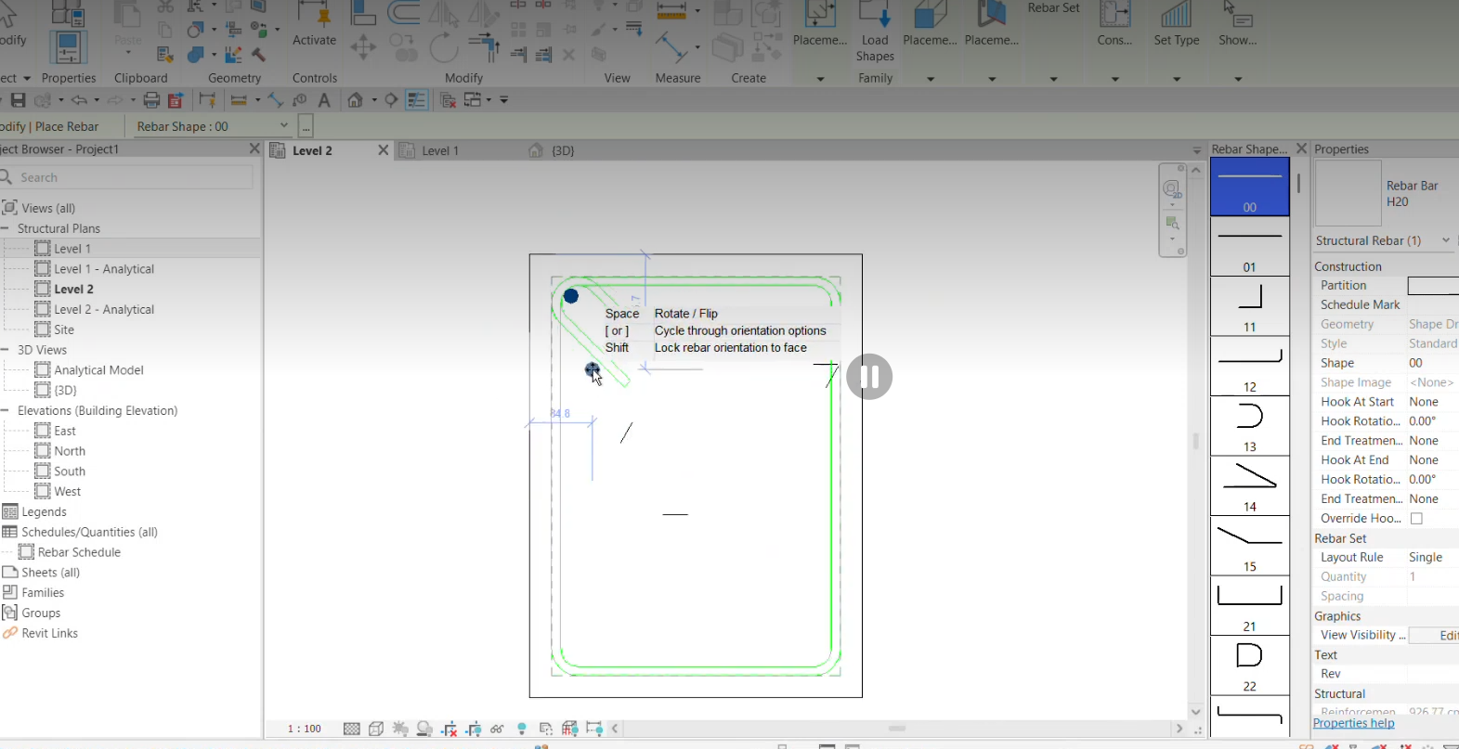This screenshot has width=1459, height=749.
Task: Click the Close Inactive Views icon
Action: pos(448,100)
